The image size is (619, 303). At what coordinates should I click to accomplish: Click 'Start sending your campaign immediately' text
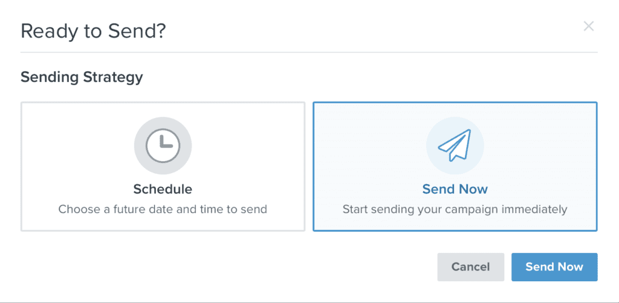[455, 209]
